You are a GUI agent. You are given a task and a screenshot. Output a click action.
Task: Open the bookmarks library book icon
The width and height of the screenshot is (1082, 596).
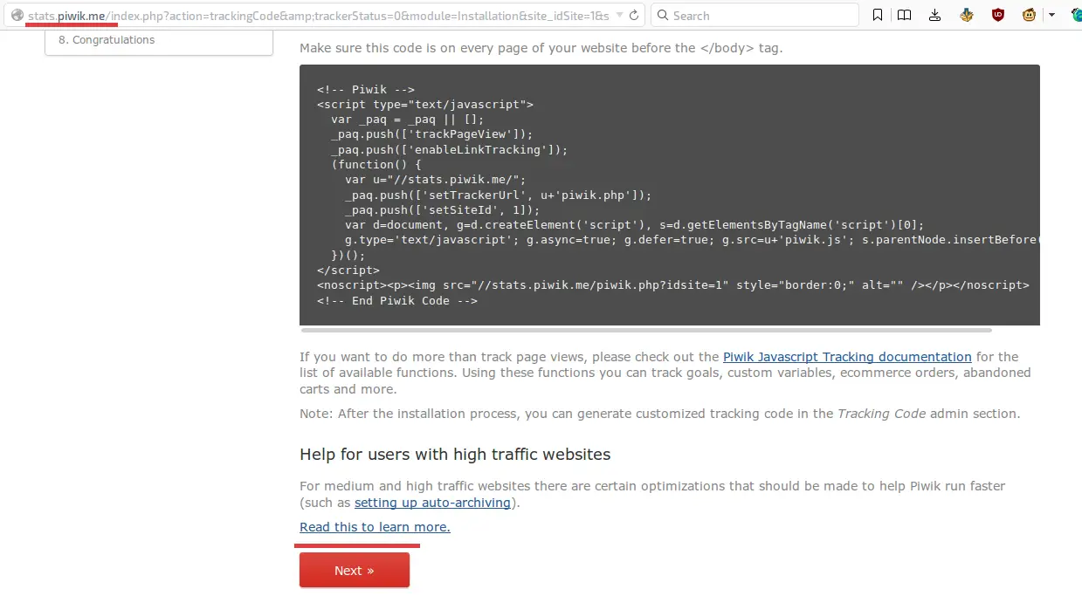pos(905,15)
